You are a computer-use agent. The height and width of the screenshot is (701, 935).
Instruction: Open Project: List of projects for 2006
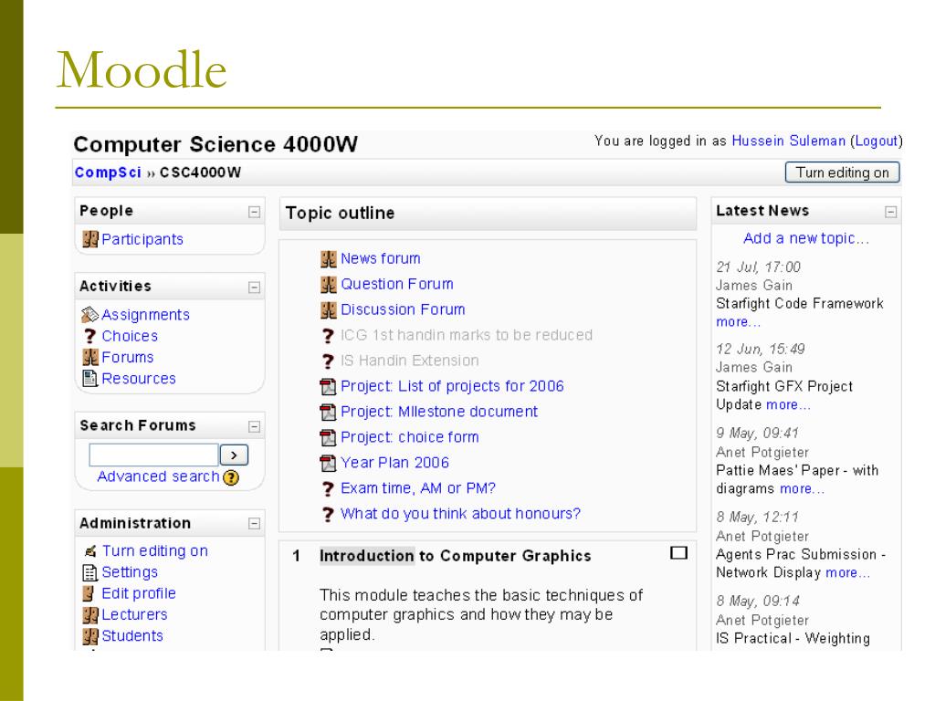(452, 386)
